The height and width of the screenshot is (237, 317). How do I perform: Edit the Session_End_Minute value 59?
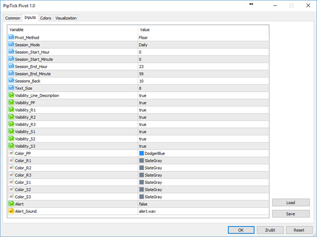pos(141,74)
